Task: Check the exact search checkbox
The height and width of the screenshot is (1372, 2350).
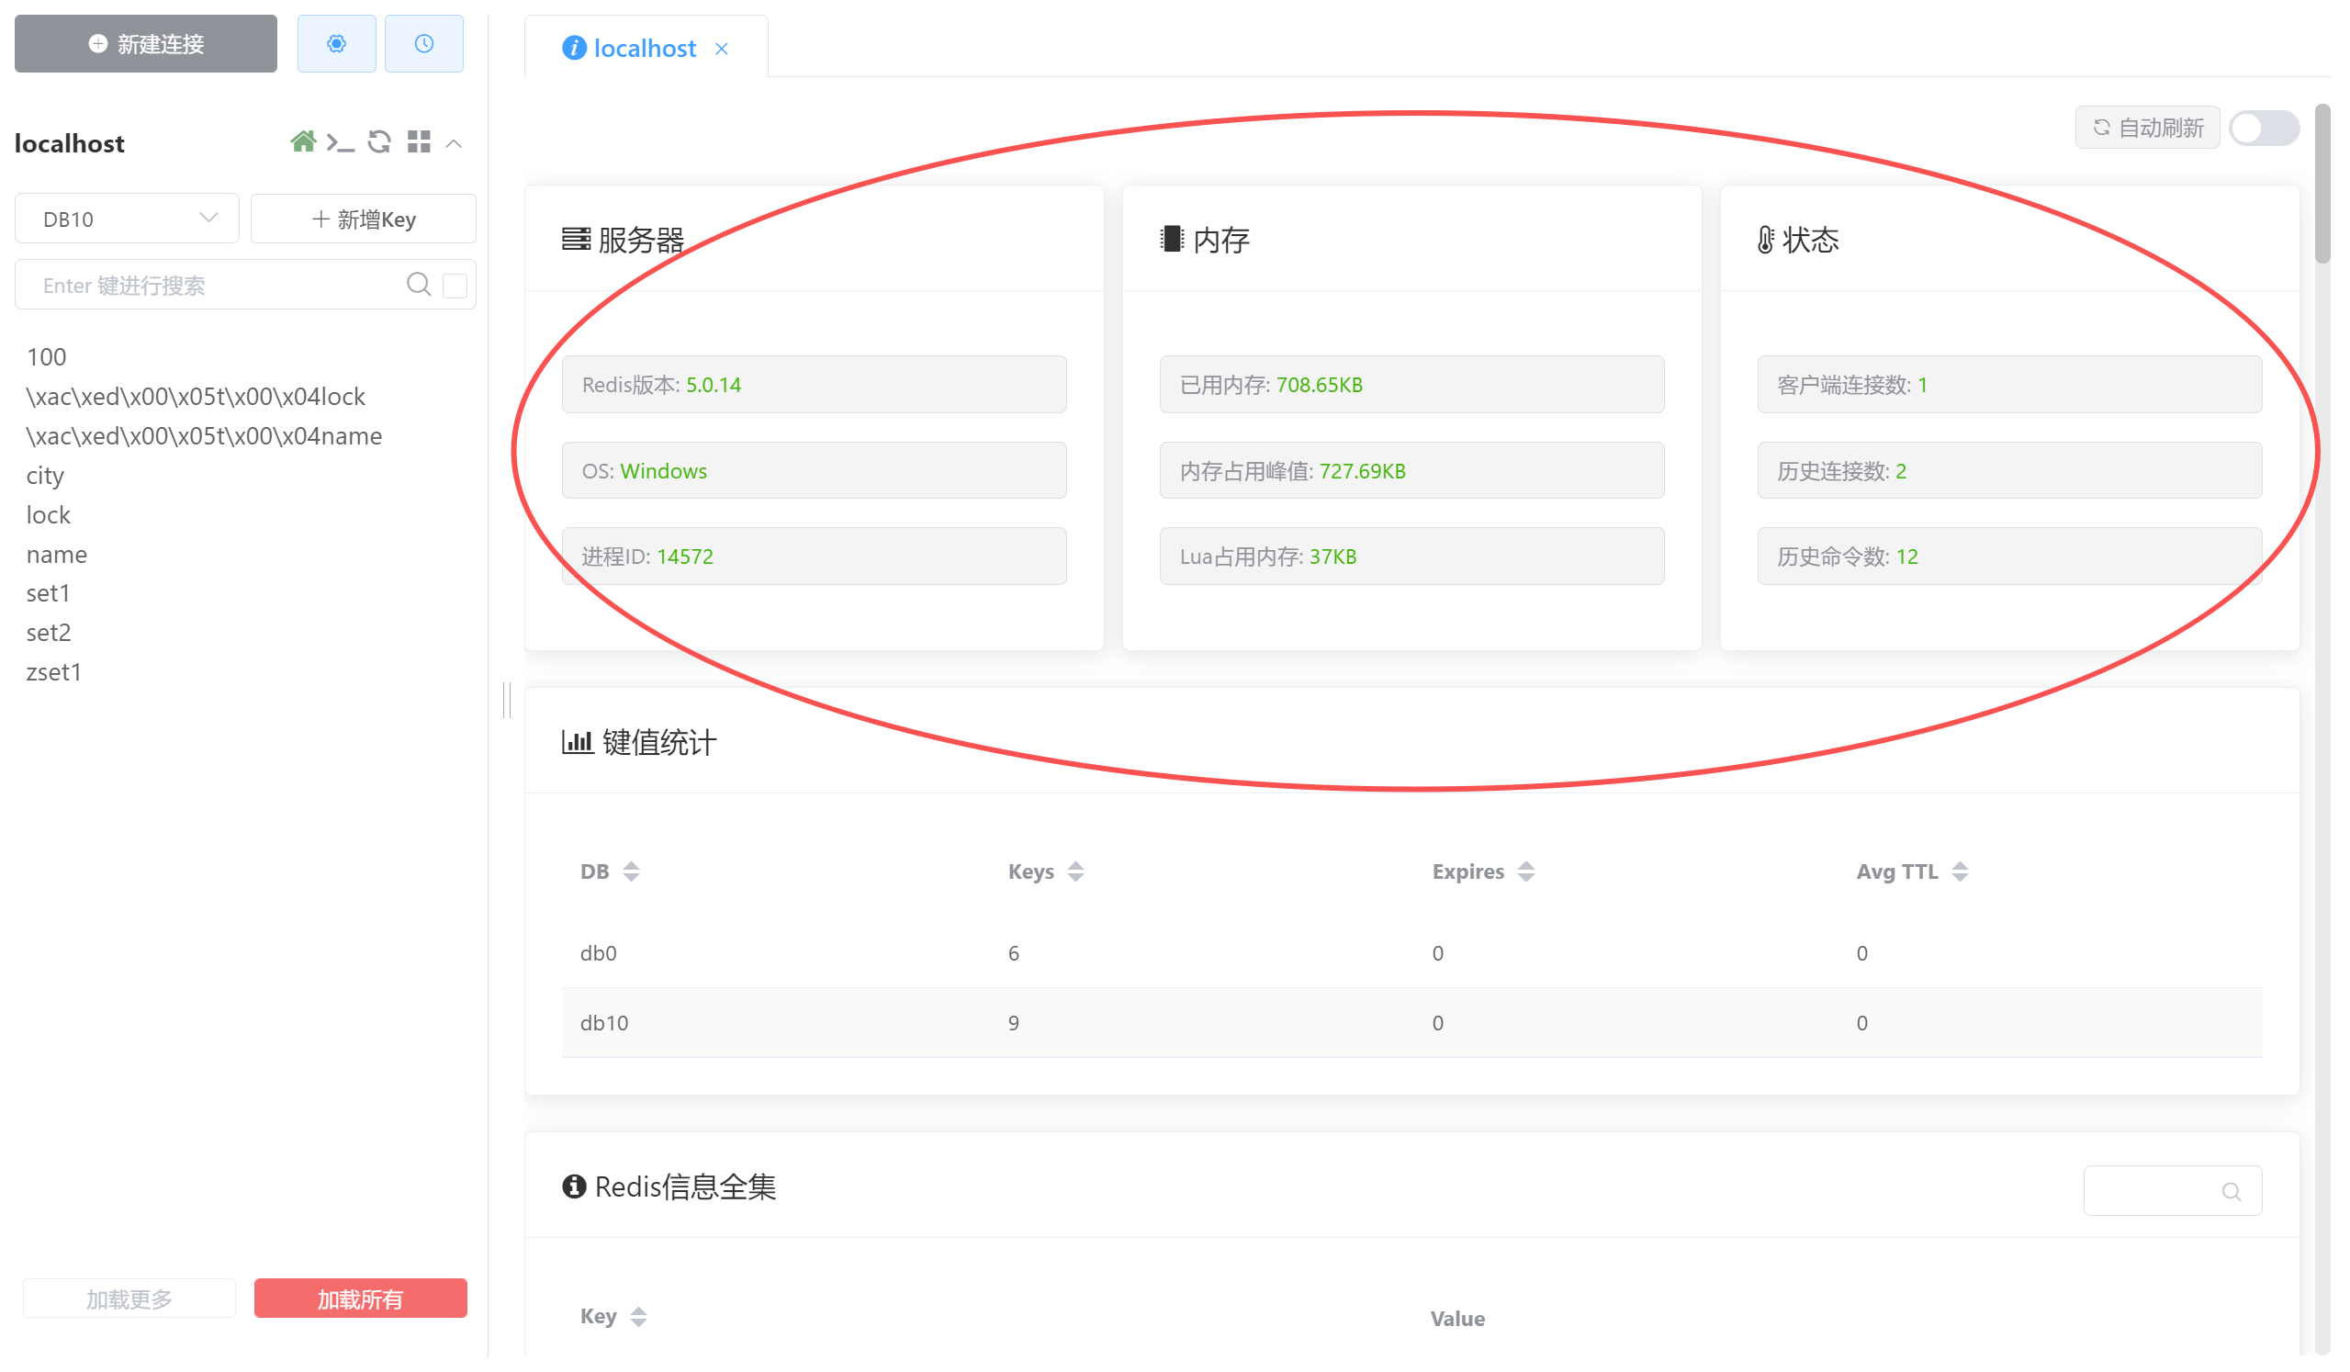Action: 455,286
